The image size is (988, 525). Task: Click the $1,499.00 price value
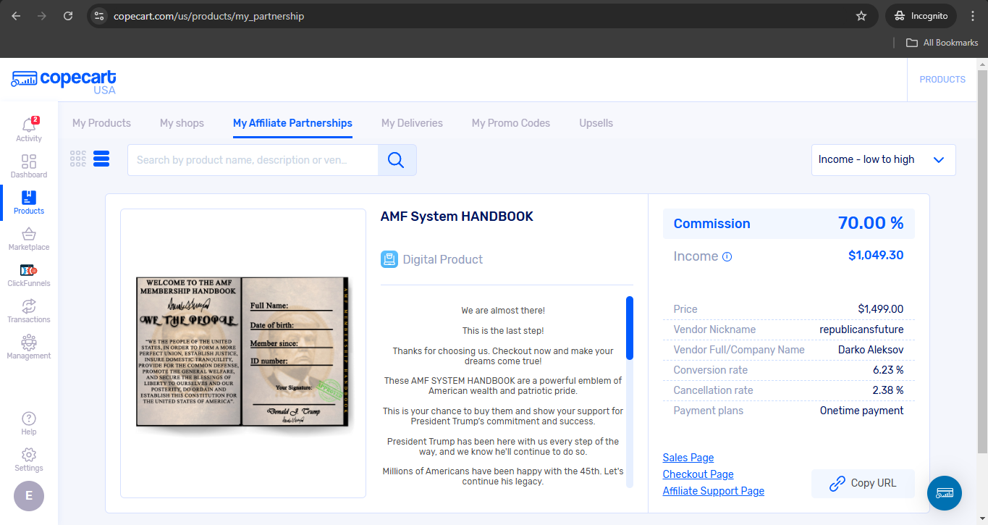tap(880, 309)
